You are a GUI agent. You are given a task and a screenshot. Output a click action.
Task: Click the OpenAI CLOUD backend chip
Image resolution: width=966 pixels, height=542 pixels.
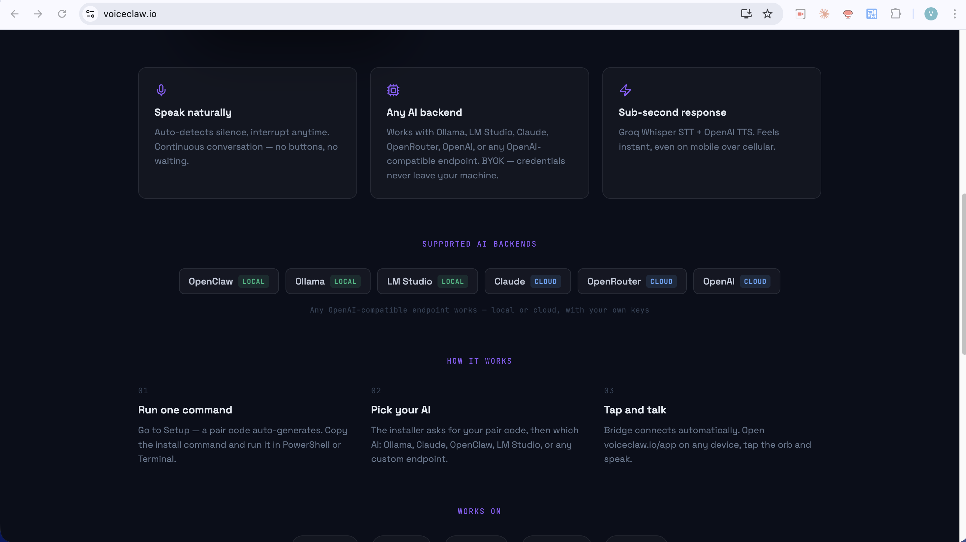tap(736, 281)
